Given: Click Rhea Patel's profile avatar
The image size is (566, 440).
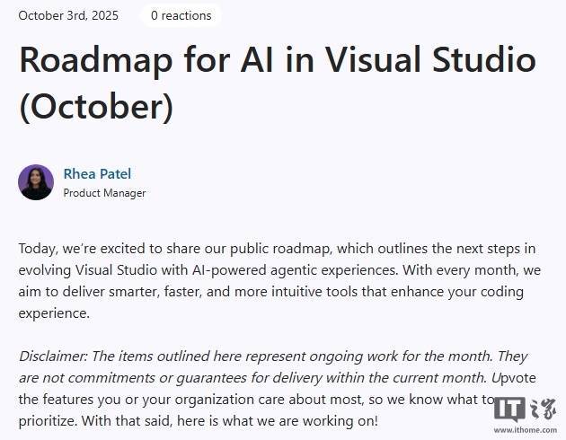Looking at the screenshot, I should (36, 182).
